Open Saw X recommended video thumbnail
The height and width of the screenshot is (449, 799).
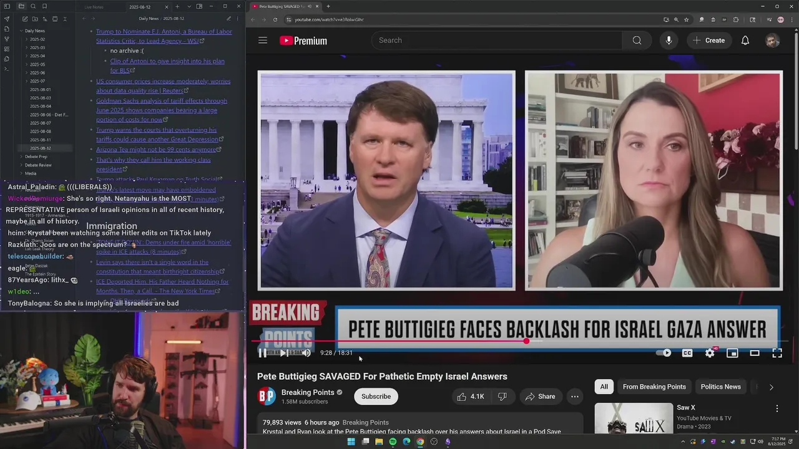pos(634,419)
